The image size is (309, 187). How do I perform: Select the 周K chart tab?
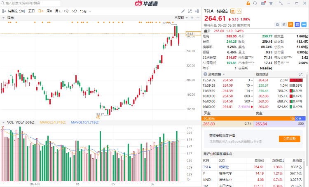[x=49, y=11]
